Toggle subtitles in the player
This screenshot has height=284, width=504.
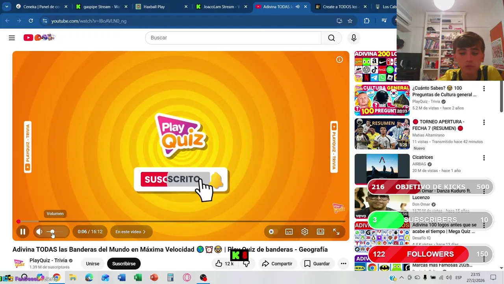(x=289, y=232)
